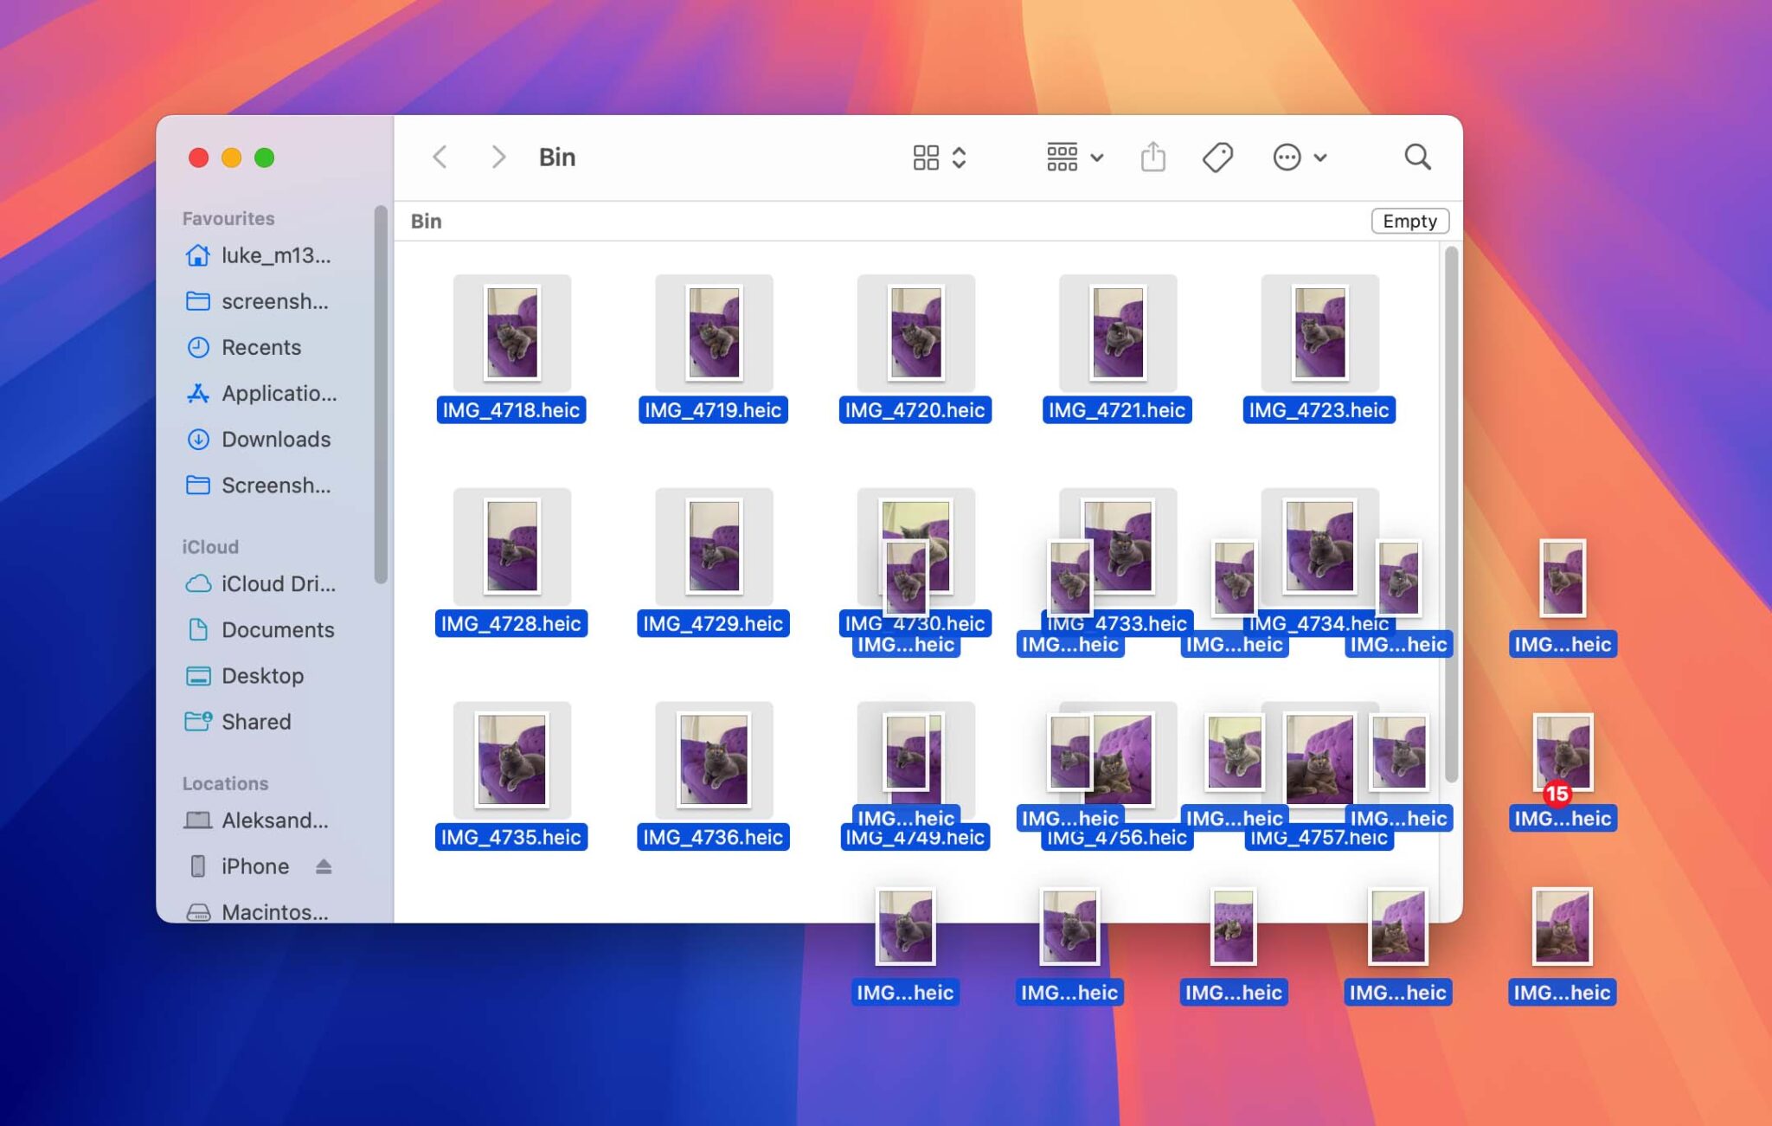The width and height of the screenshot is (1772, 1126).
Task: Select the IMG_4718.heic thumbnail
Action: coord(512,335)
